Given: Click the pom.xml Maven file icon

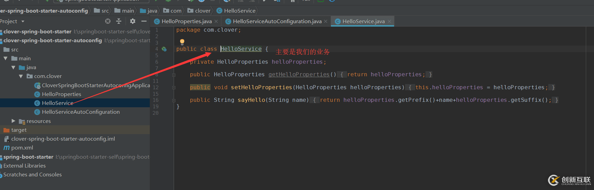Looking at the screenshot, I should [6, 148].
